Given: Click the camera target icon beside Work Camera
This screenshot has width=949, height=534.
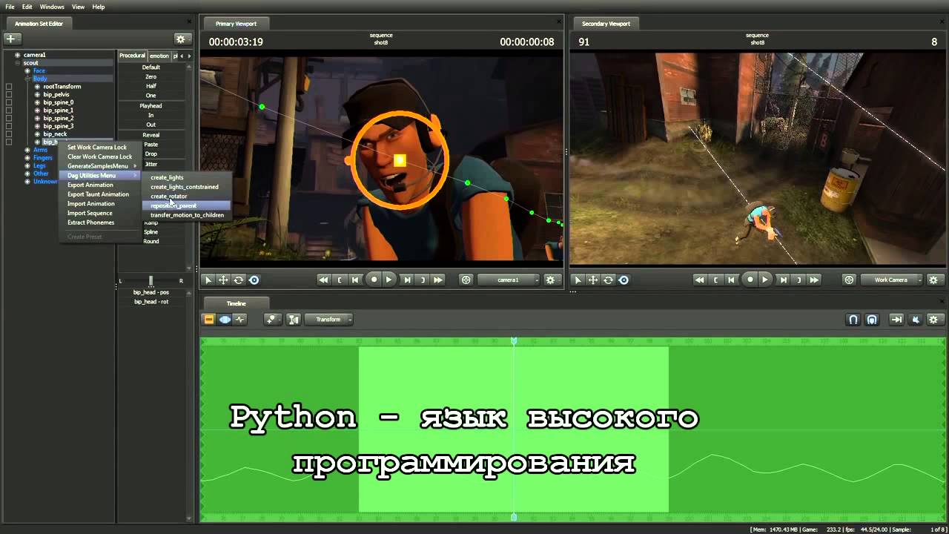Looking at the screenshot, I should pyautogui.click(x=850, y=280).
